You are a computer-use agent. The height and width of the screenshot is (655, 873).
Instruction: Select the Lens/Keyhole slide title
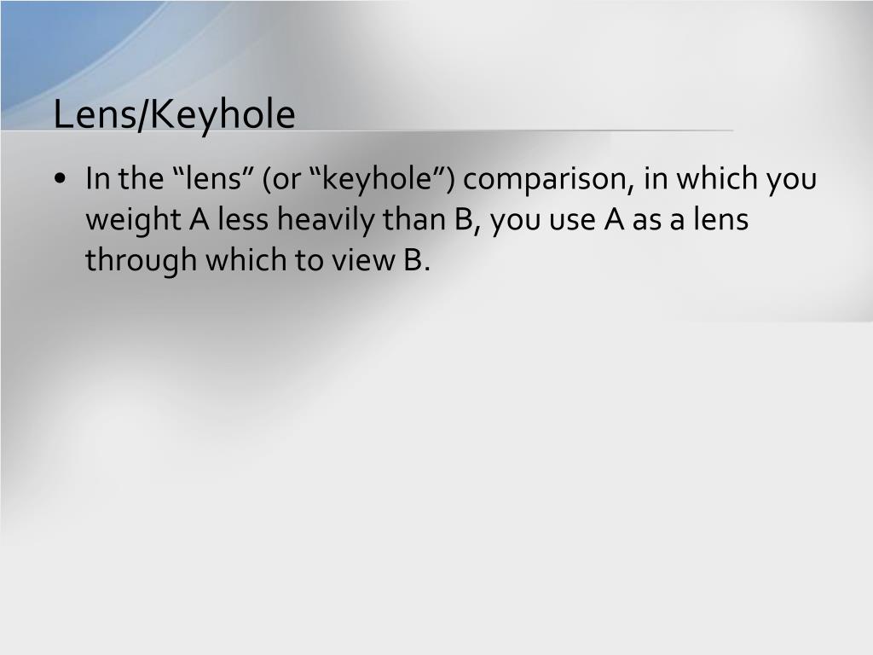174,115
